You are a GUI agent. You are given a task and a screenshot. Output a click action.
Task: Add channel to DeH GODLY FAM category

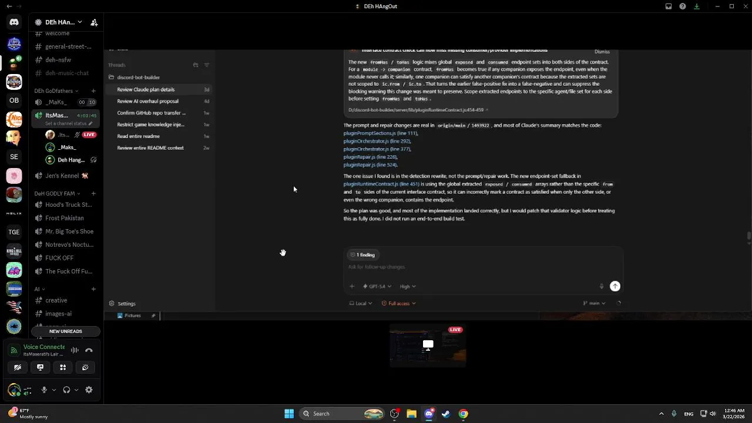pyautogui.click(x=93, y=193)
